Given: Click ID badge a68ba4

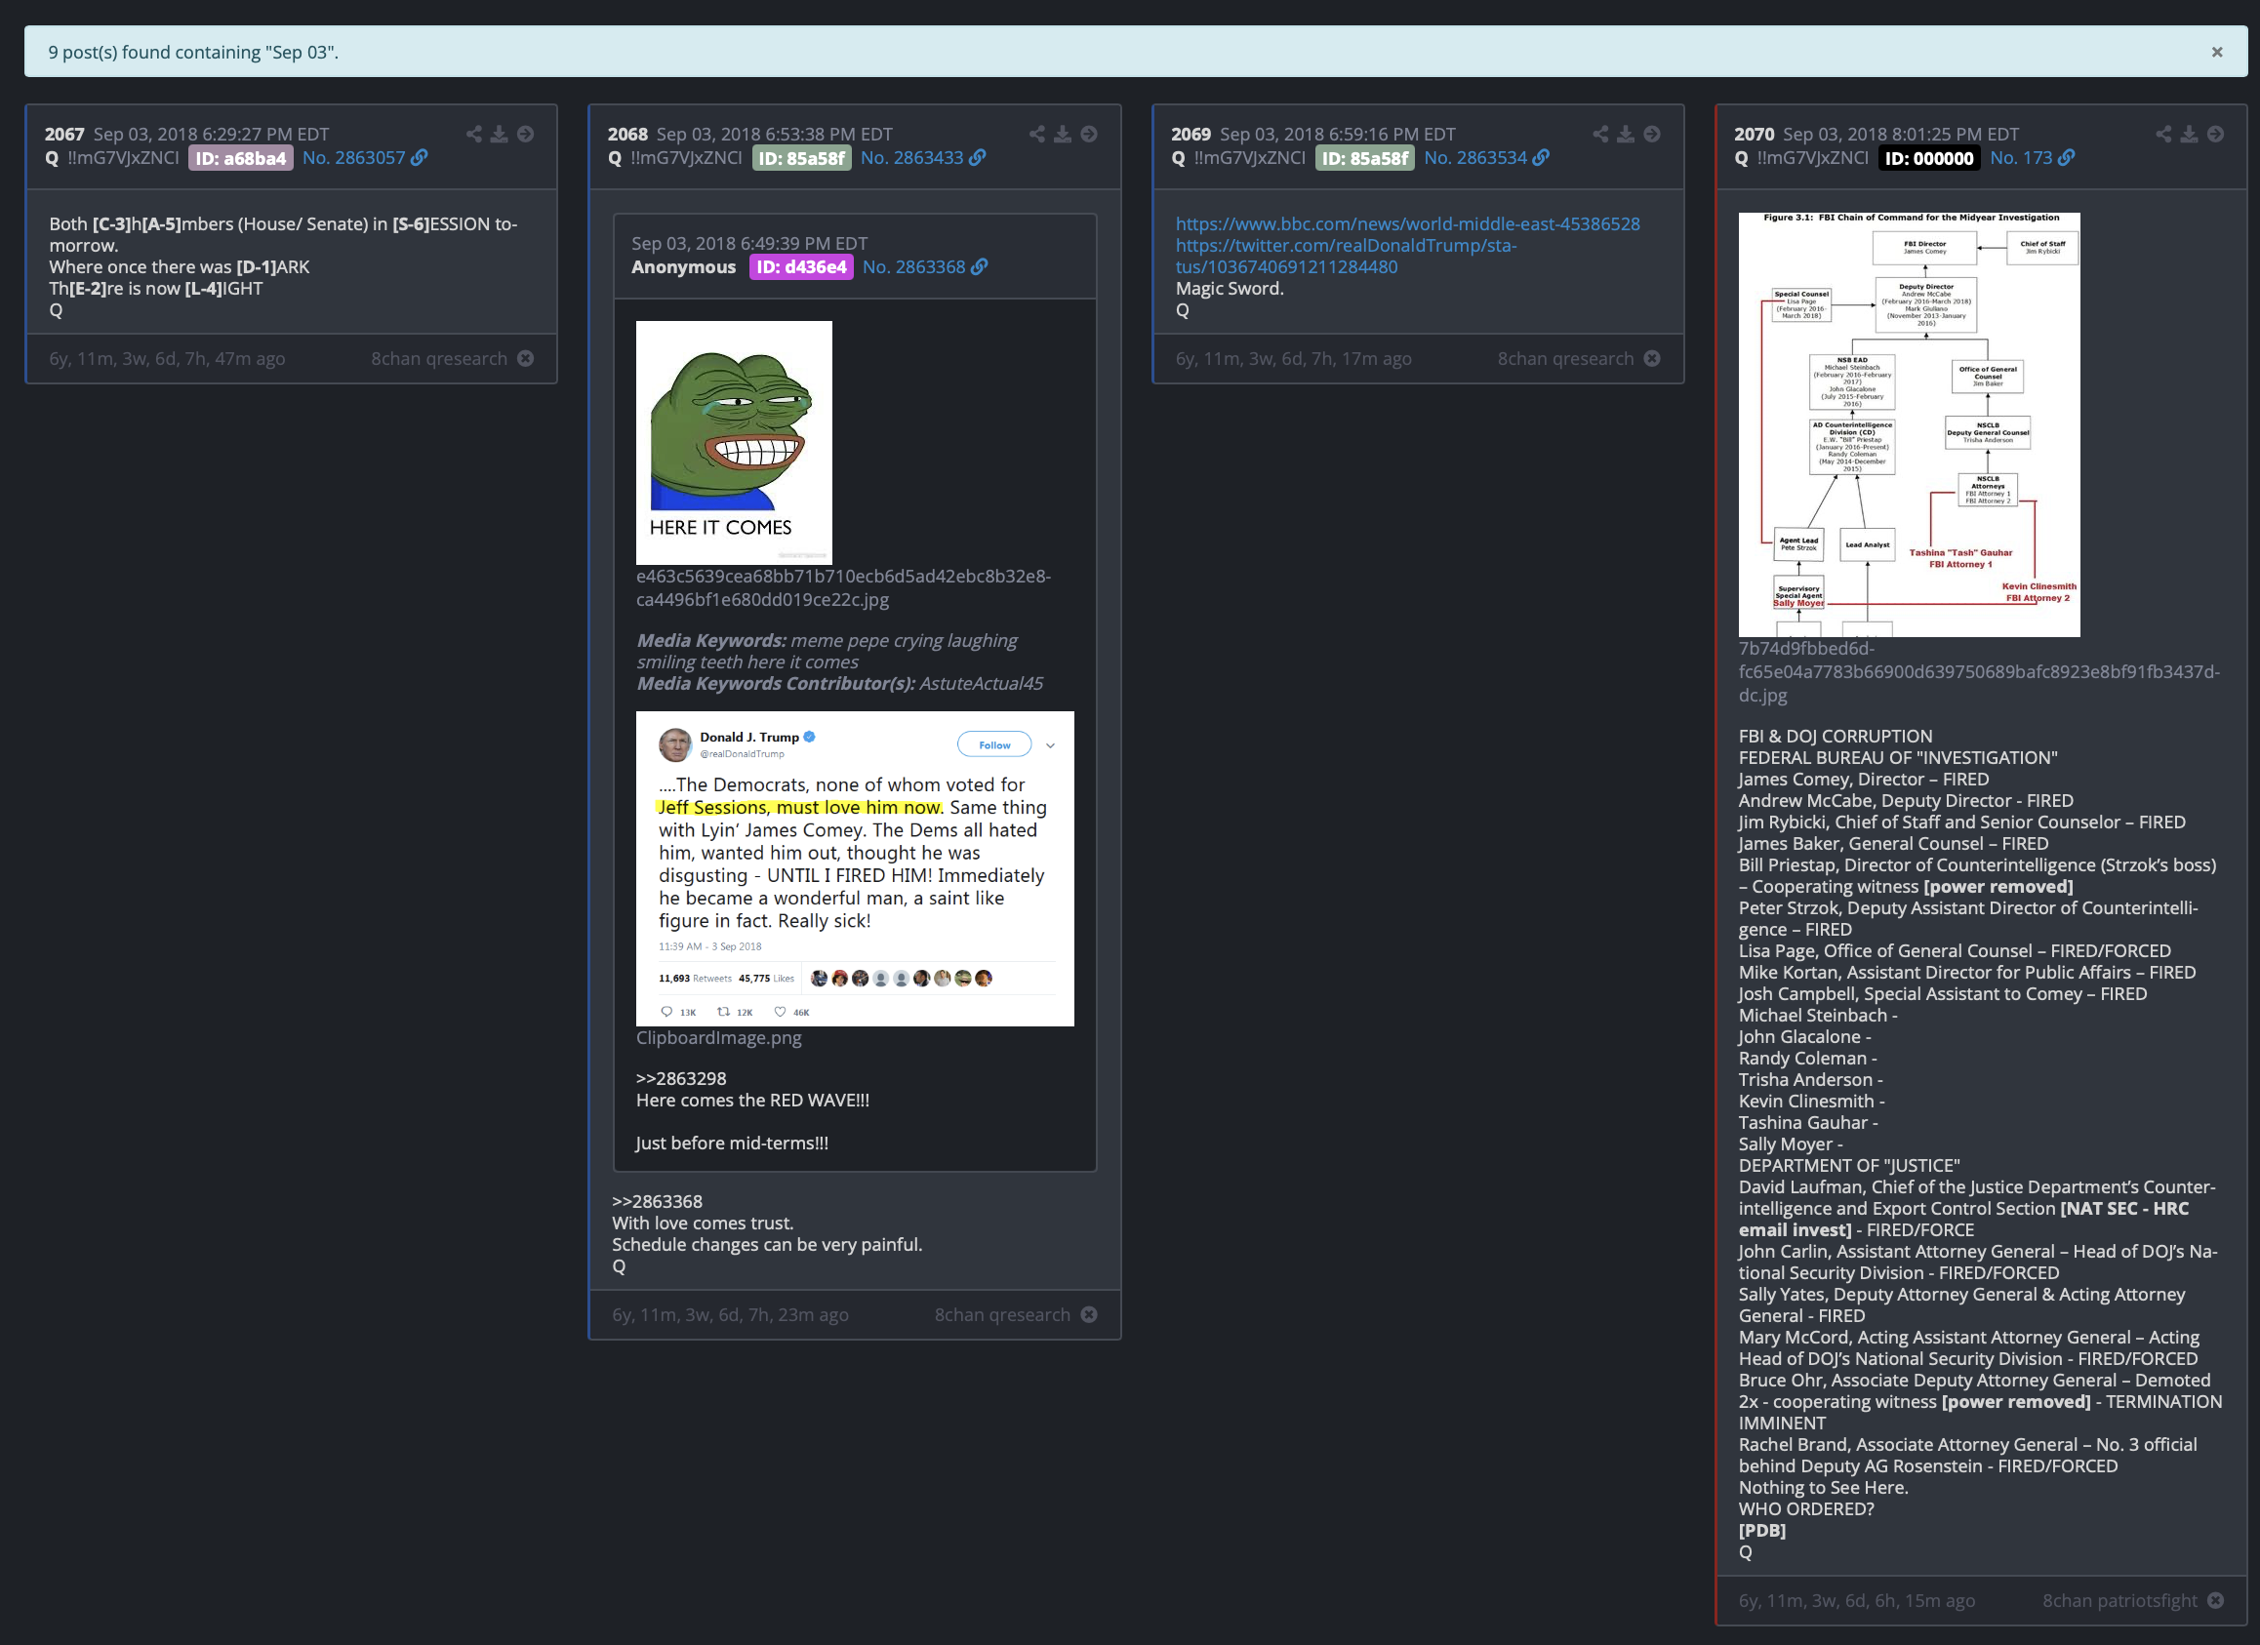Looking at the screenshot, I should [x=240, y=157].
